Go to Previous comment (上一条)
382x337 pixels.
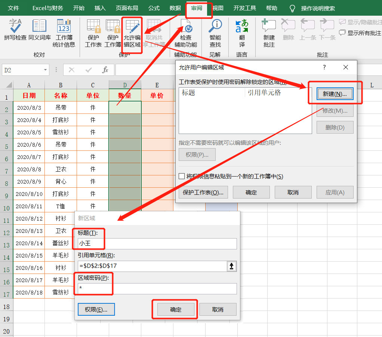pyautogui.click(x=308, y=29)
